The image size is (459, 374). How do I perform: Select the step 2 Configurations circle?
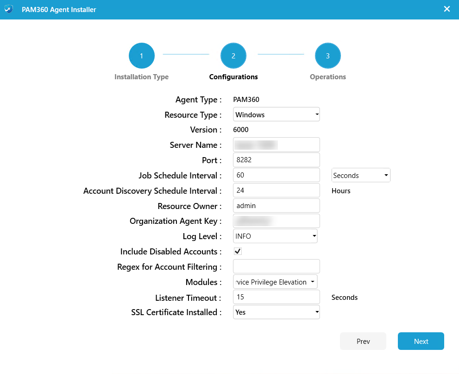tap(233, 56)
